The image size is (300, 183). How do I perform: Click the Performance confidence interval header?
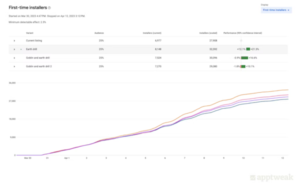pos(242,33)
